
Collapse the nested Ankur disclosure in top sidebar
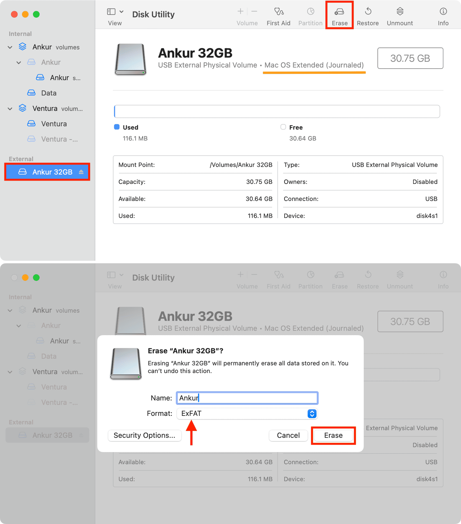[x=19, y=62]
